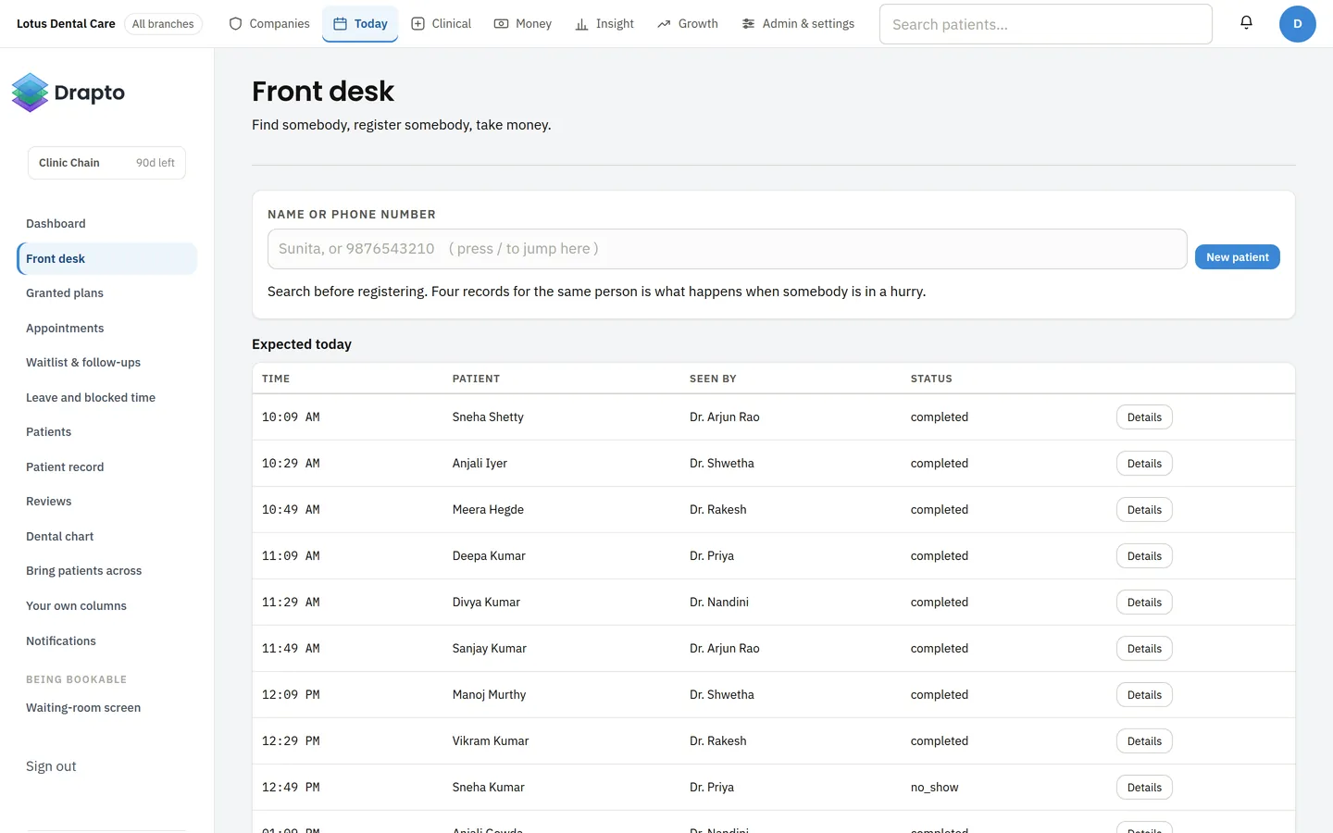
Task: Open the All branches selector
Action: (163, 24)
